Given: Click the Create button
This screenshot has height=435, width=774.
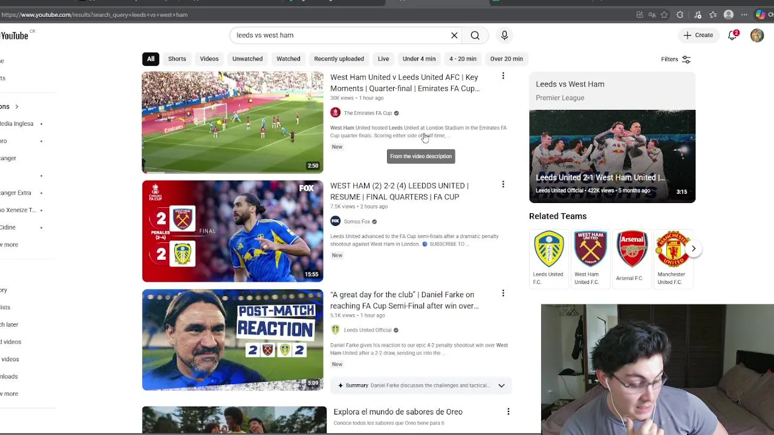Looking at the screenshot, I should pos(698,35).
